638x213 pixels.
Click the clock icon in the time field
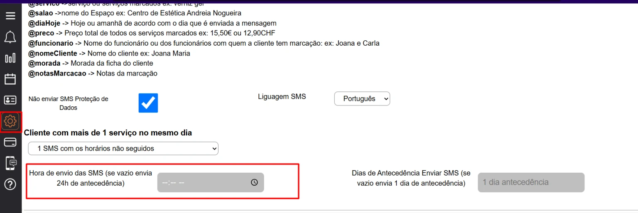[x=254, y=182]
